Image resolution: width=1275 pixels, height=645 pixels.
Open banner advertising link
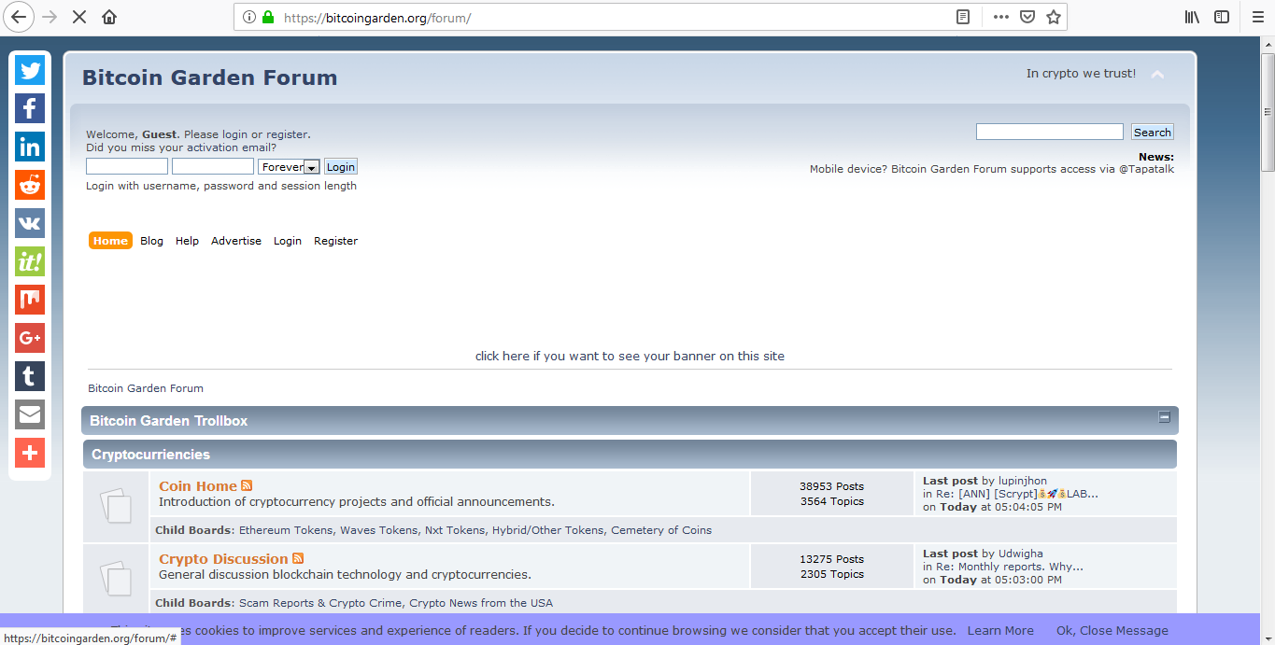click(x=630, y=356)
